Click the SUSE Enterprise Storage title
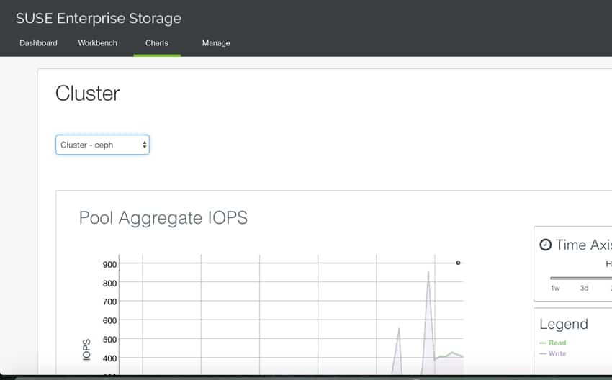 (99, 18)
